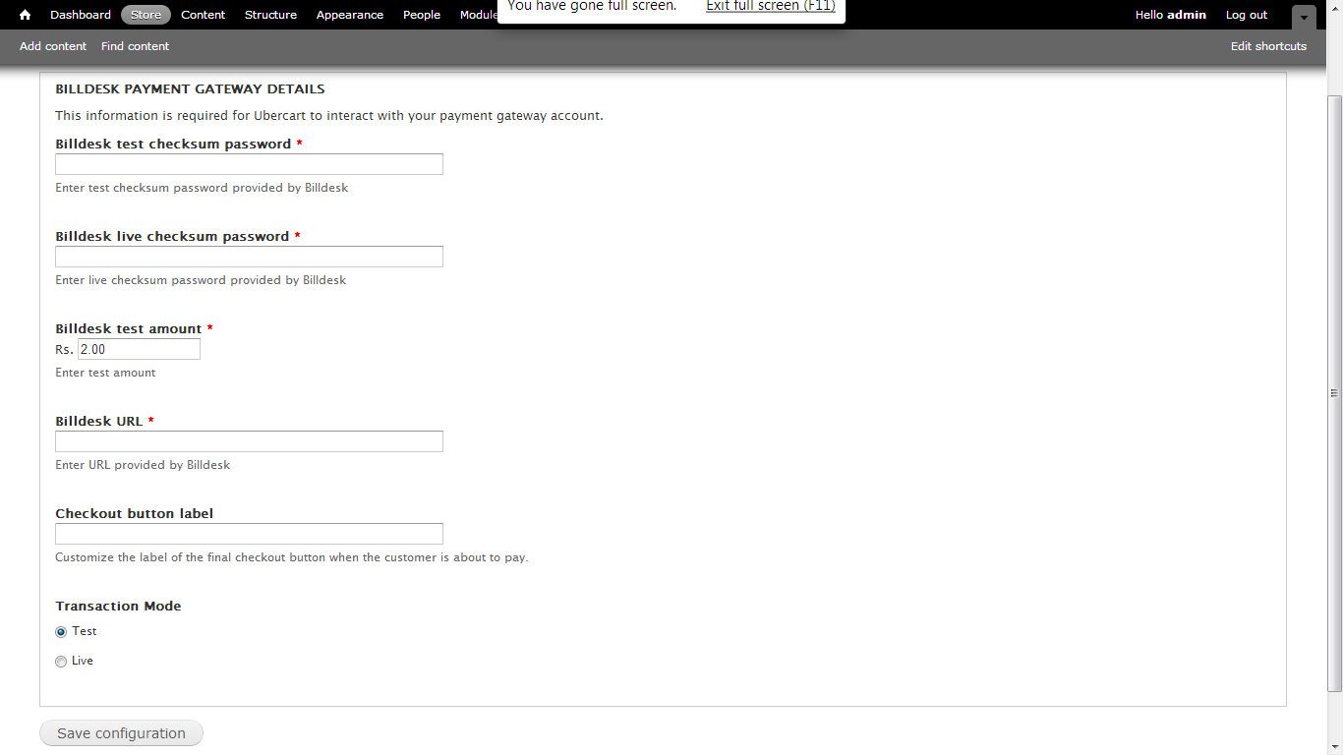
Task: Open the Content admin menu
Action: 204,15
